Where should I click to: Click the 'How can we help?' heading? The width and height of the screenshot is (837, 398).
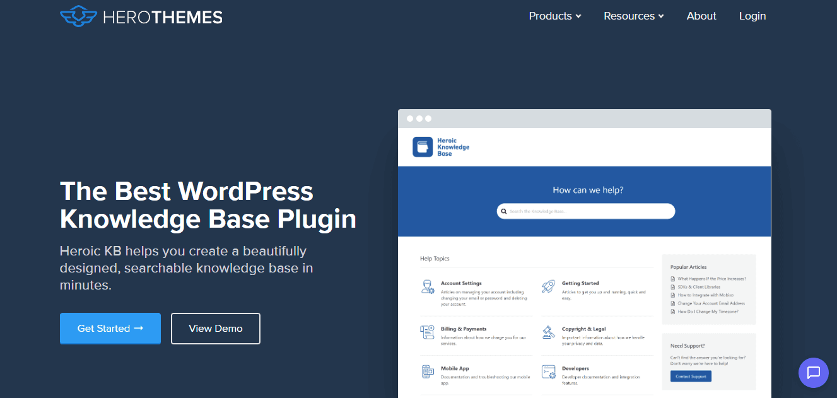(x=588, y=189)
